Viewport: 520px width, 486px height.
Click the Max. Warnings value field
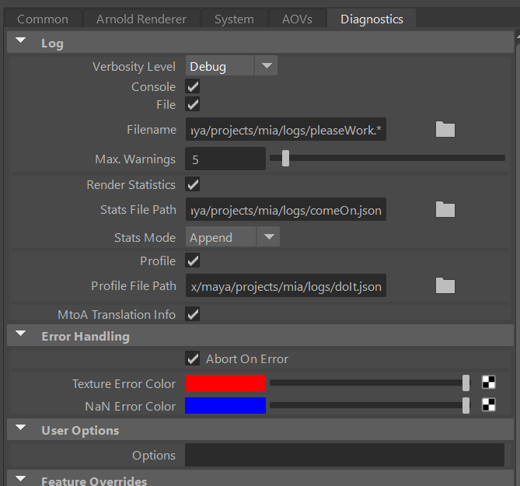pos(225,159)
